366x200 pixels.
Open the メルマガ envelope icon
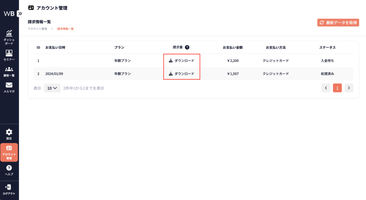pyautogui.click(x=9, y=88)
